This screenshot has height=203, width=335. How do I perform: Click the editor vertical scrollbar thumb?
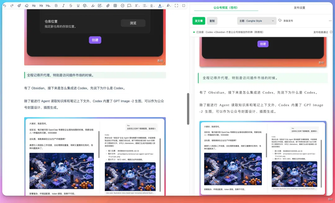point(188,109)
